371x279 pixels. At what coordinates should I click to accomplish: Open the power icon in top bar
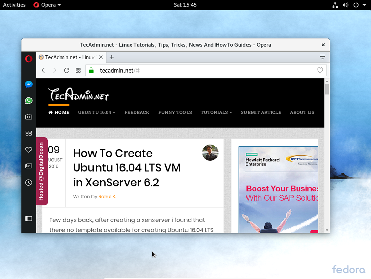coord(356,5)
